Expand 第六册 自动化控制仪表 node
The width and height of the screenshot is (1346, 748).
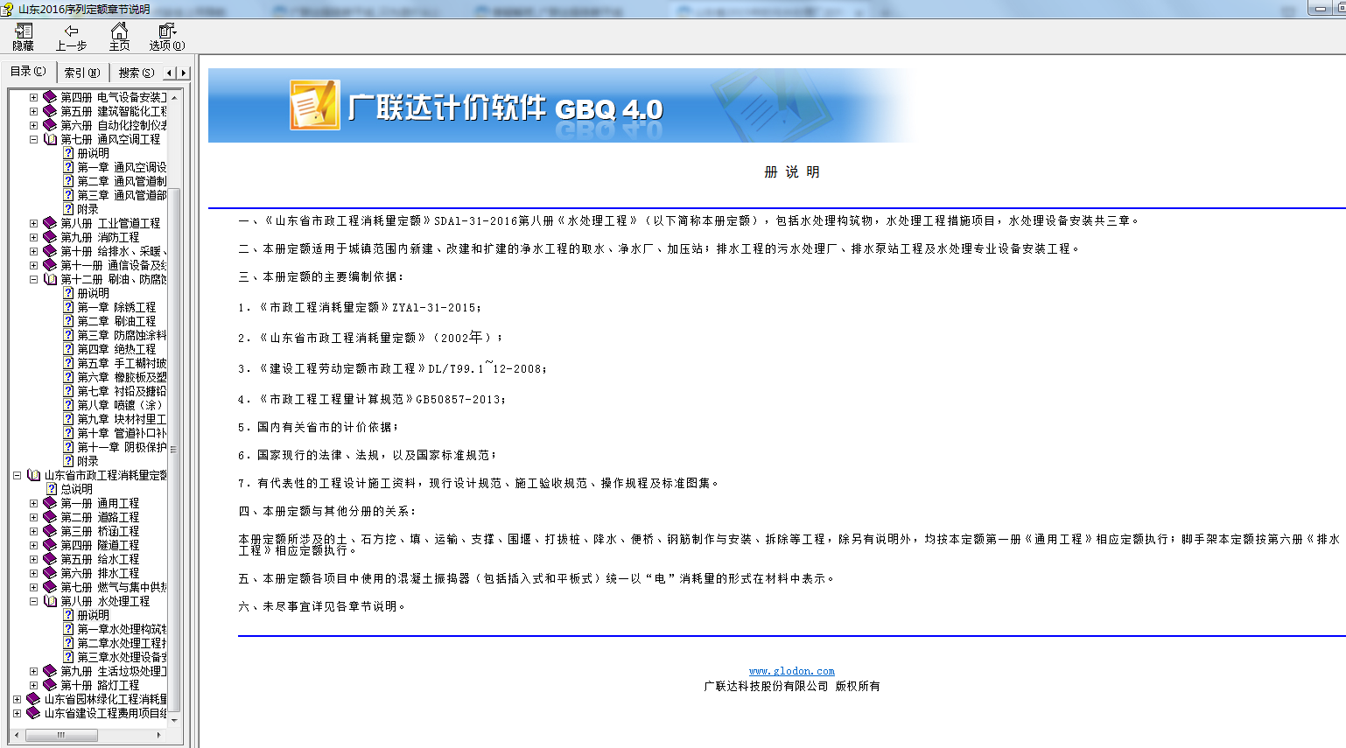coord(33,125)
